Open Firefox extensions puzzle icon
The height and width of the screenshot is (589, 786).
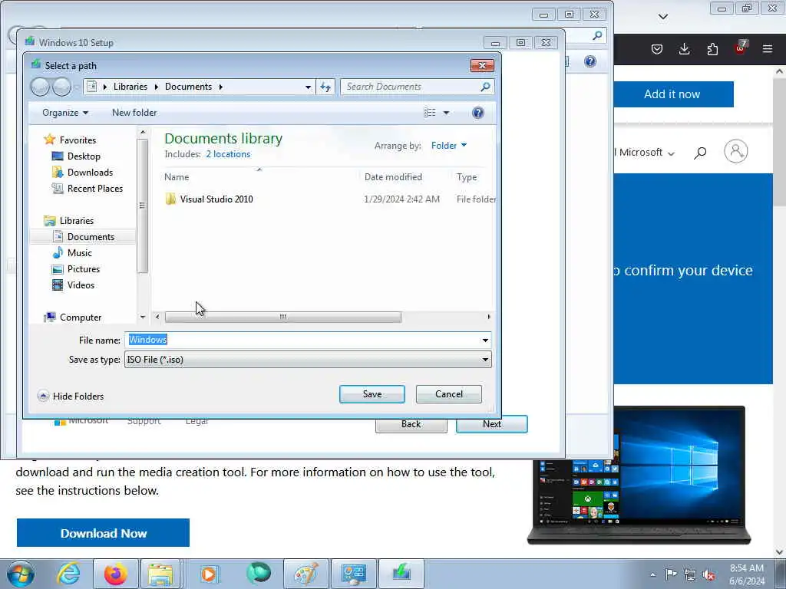coord(712,48)
